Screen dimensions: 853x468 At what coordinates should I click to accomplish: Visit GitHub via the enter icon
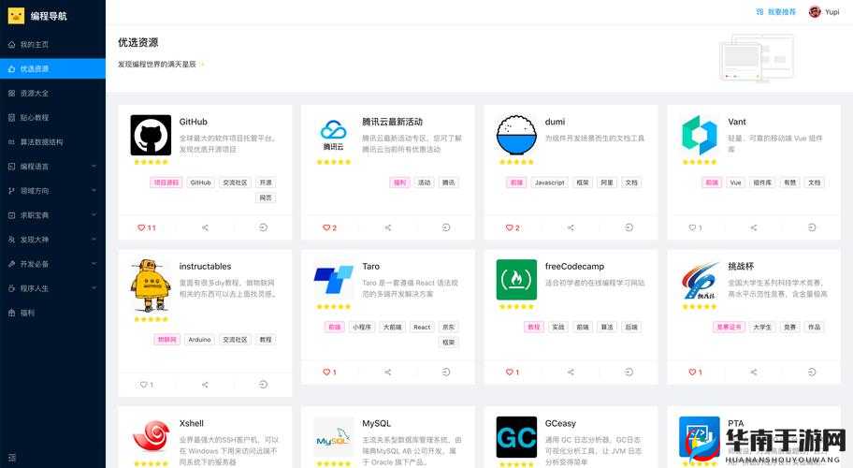pos(264,227)
